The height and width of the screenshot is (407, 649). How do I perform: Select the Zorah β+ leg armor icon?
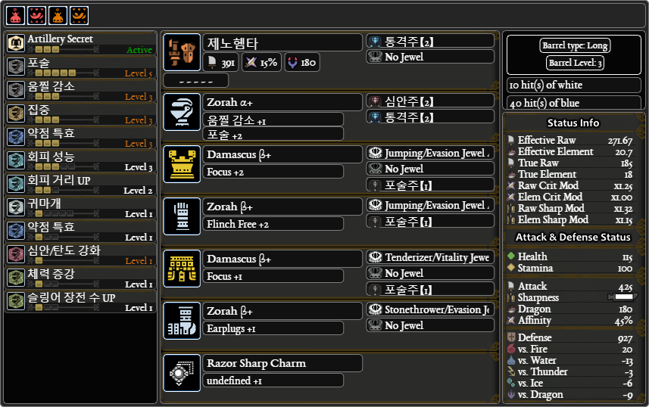(x=182, y=321)
